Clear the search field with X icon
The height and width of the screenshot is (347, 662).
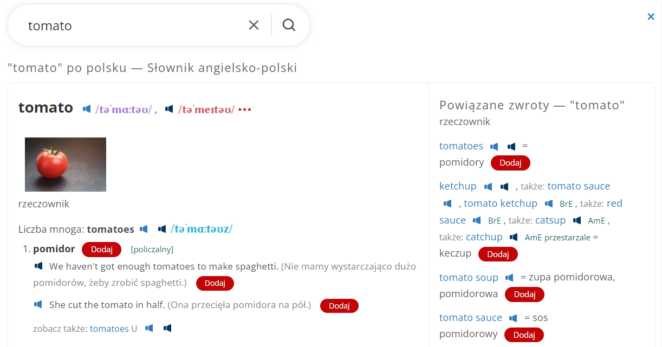click(254, 25)
